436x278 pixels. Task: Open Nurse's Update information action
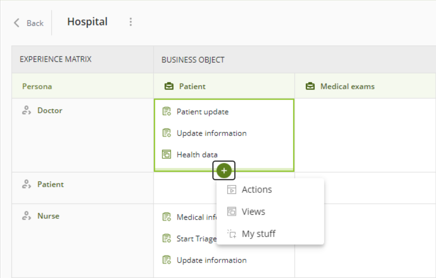[211, 260]
